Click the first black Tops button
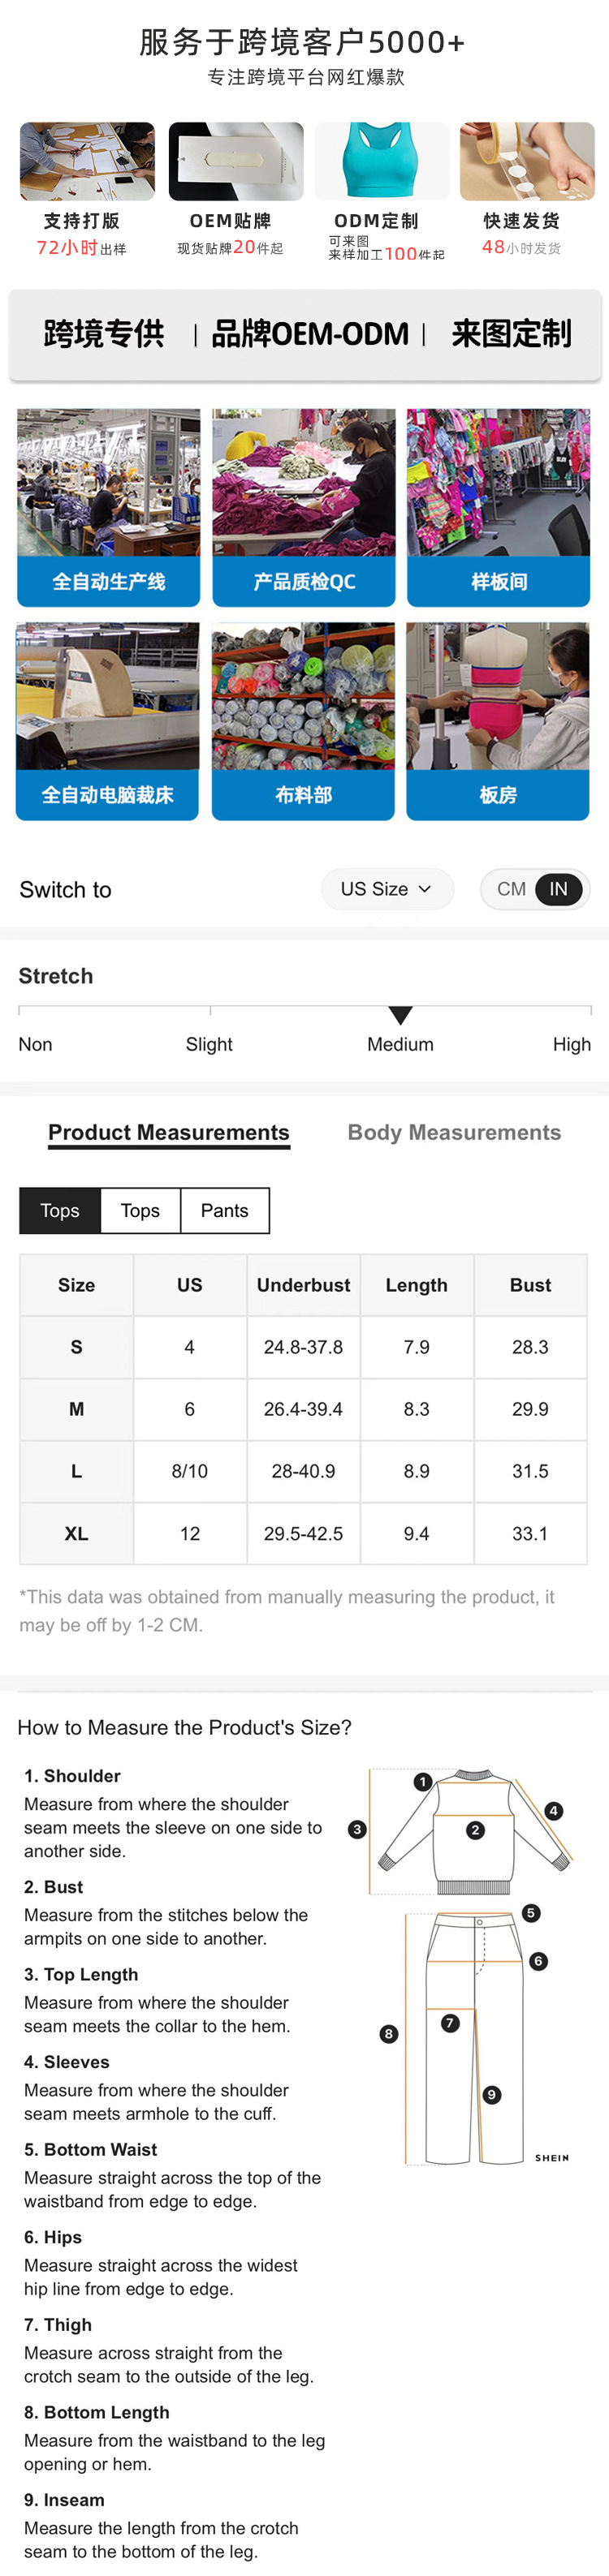 click(x=60, y=1210)
